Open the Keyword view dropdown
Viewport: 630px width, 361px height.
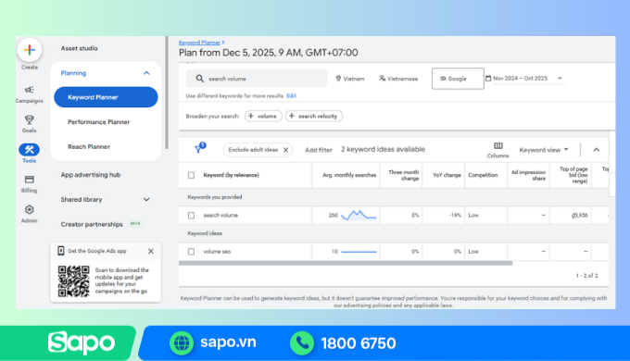click(544, 150)
